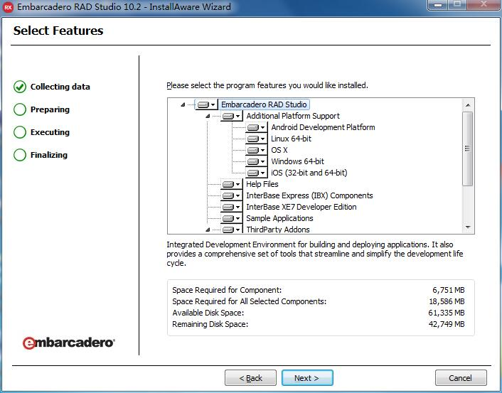
Task: Open install-state dropdown for Help Files
Action: [232, 184]
